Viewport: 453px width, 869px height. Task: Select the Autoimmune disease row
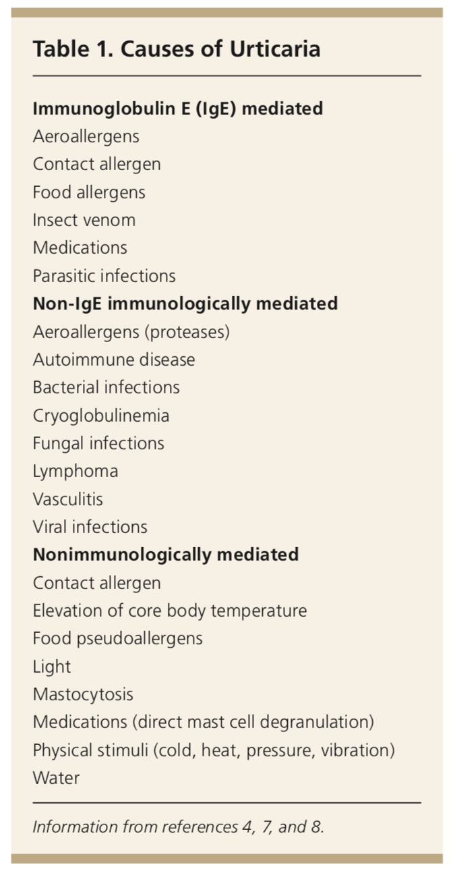coord(114,360)
